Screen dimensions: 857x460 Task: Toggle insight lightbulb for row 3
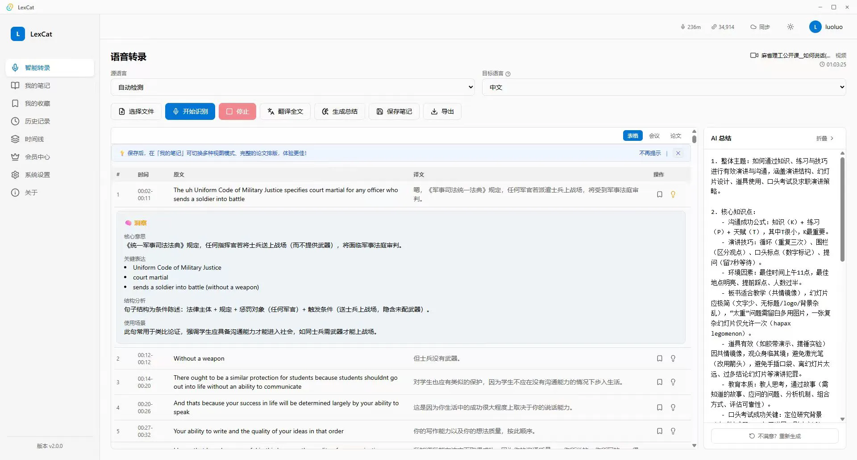coord(673,382)
